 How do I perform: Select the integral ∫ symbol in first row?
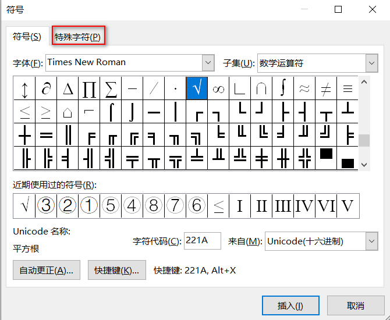pyautogui.click(x=283, y=88)
